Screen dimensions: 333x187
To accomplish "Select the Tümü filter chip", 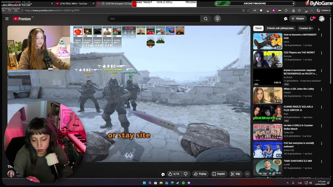I will click(258, 28).
